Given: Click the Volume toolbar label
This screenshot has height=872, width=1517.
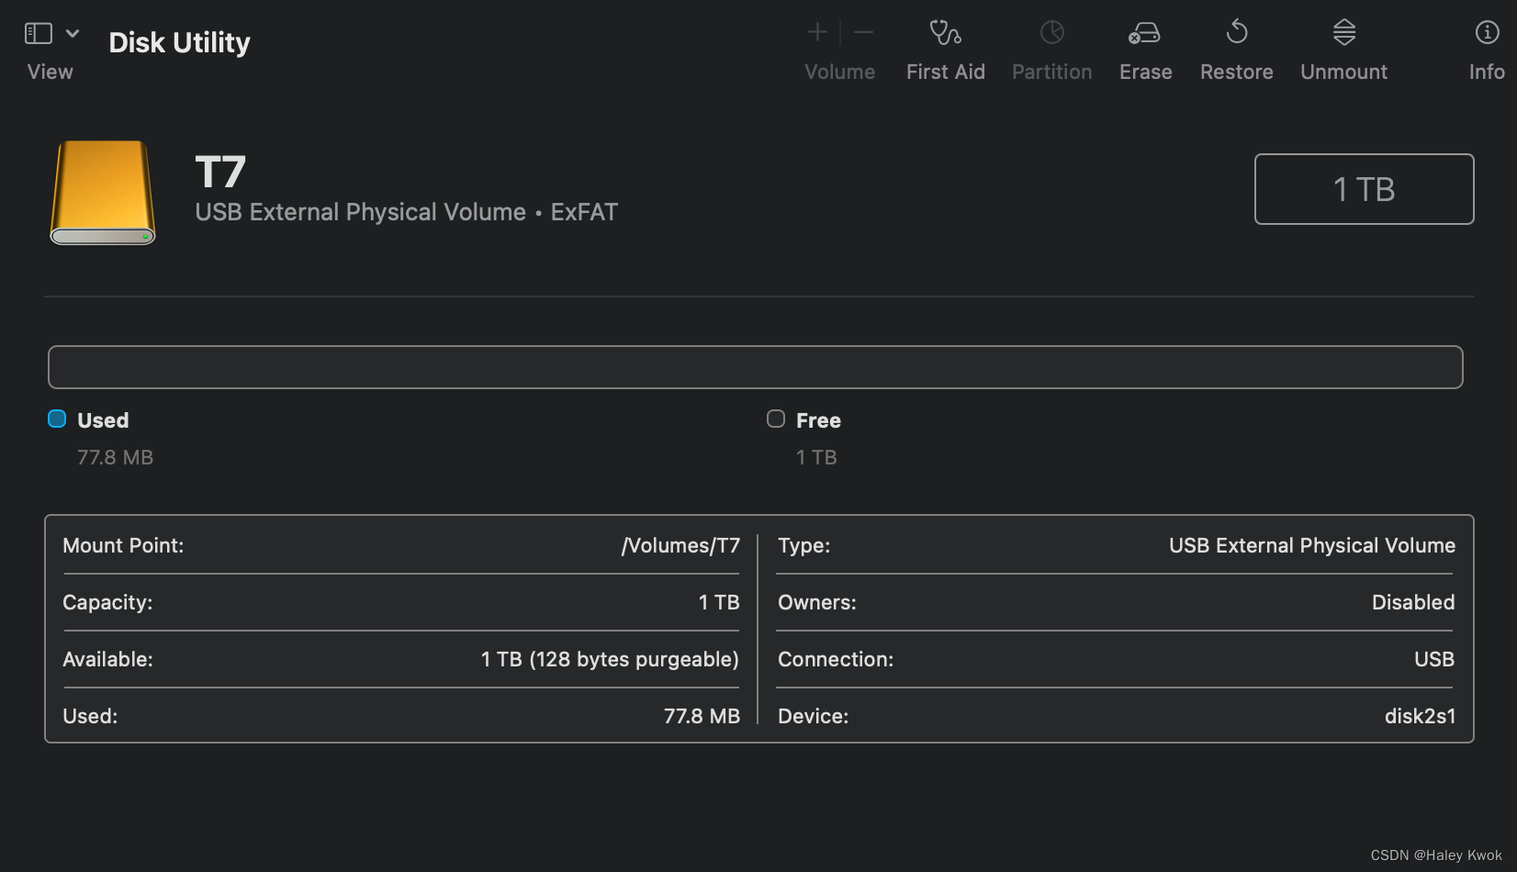Looking at the screenshot, I should coord(840,72).
